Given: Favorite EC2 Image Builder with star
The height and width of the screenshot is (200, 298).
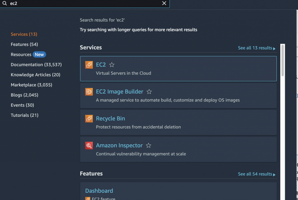Looking at the screenshot, I should tap(149, 92).
